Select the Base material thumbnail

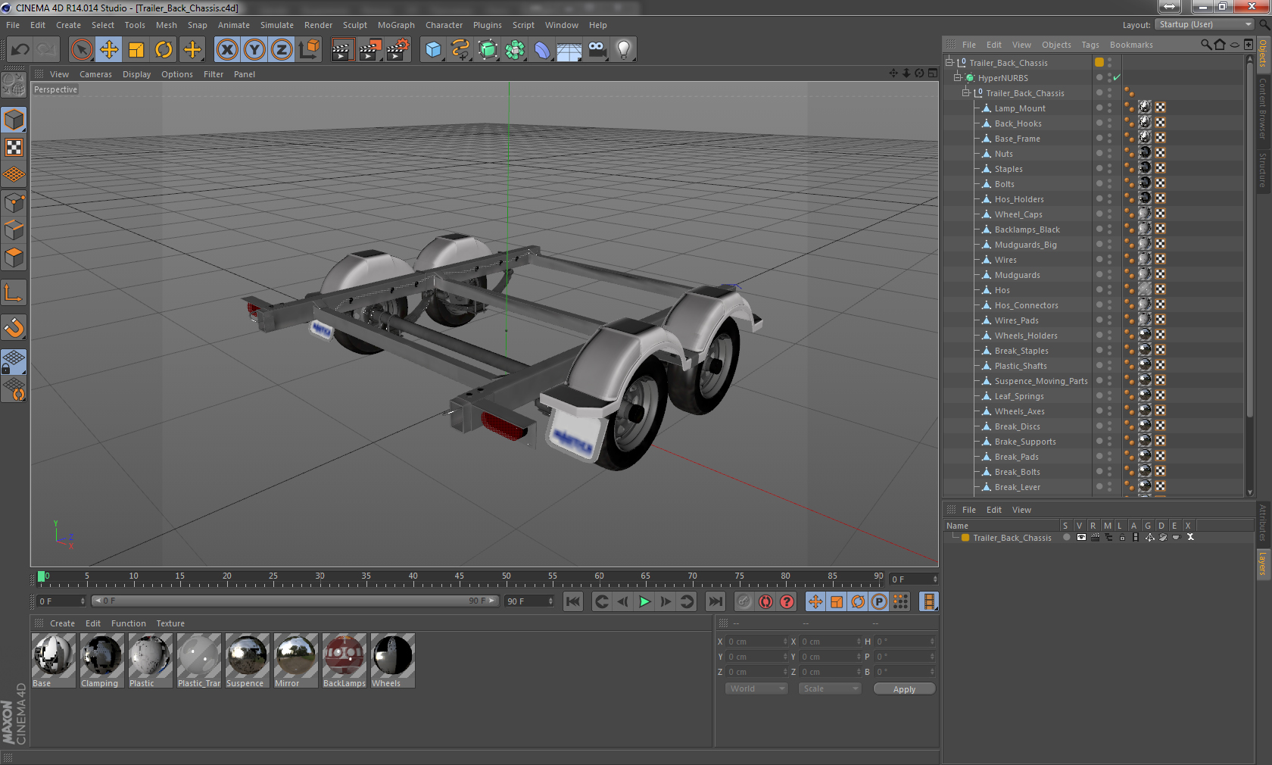pyautogui.click(x=53, y=660)
